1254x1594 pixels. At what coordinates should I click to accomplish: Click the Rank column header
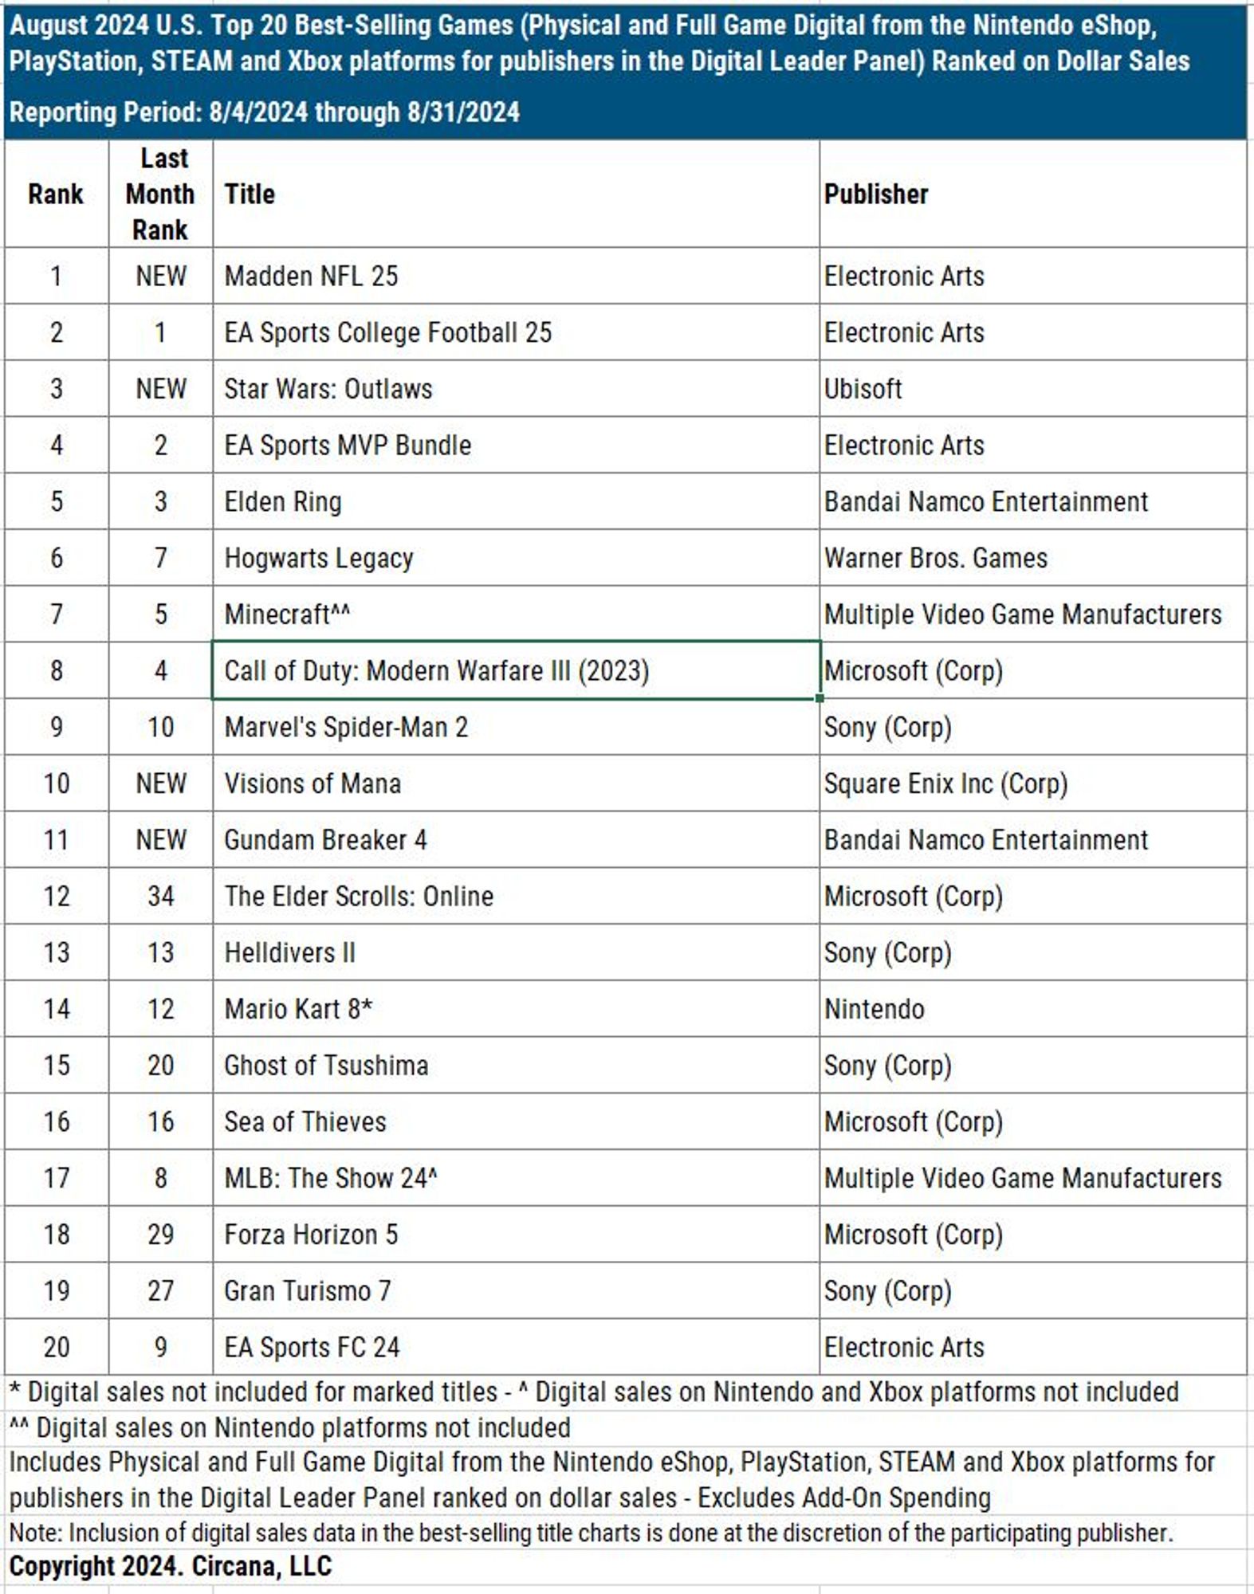(56, 194)
